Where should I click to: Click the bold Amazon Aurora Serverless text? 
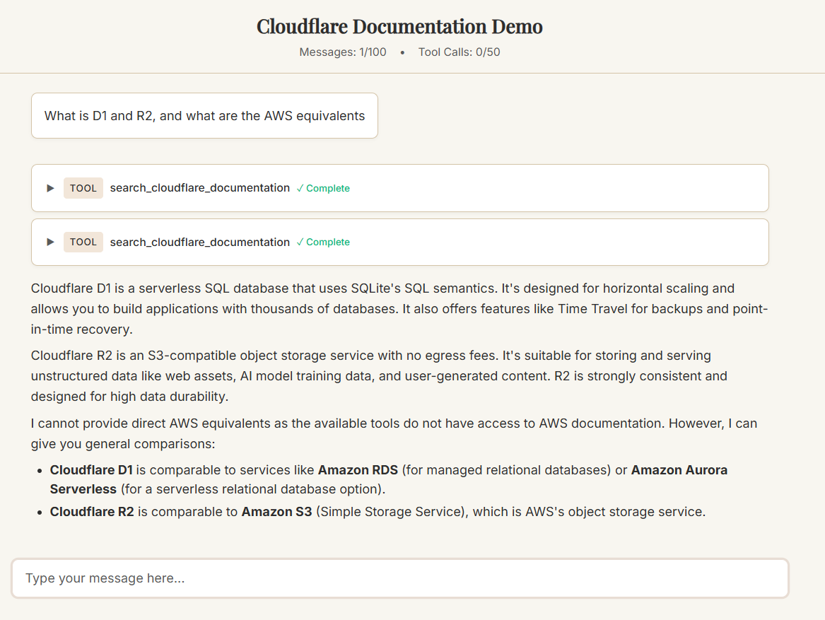679,469
